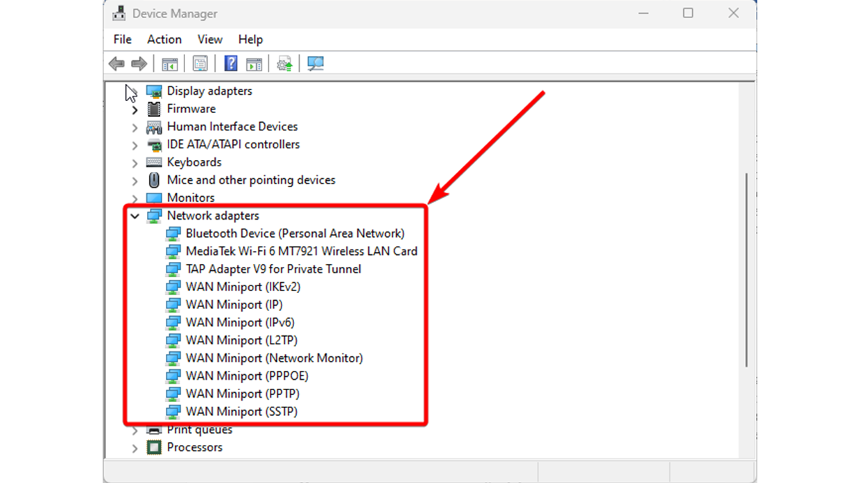Open the Action menu

[164, 39]
